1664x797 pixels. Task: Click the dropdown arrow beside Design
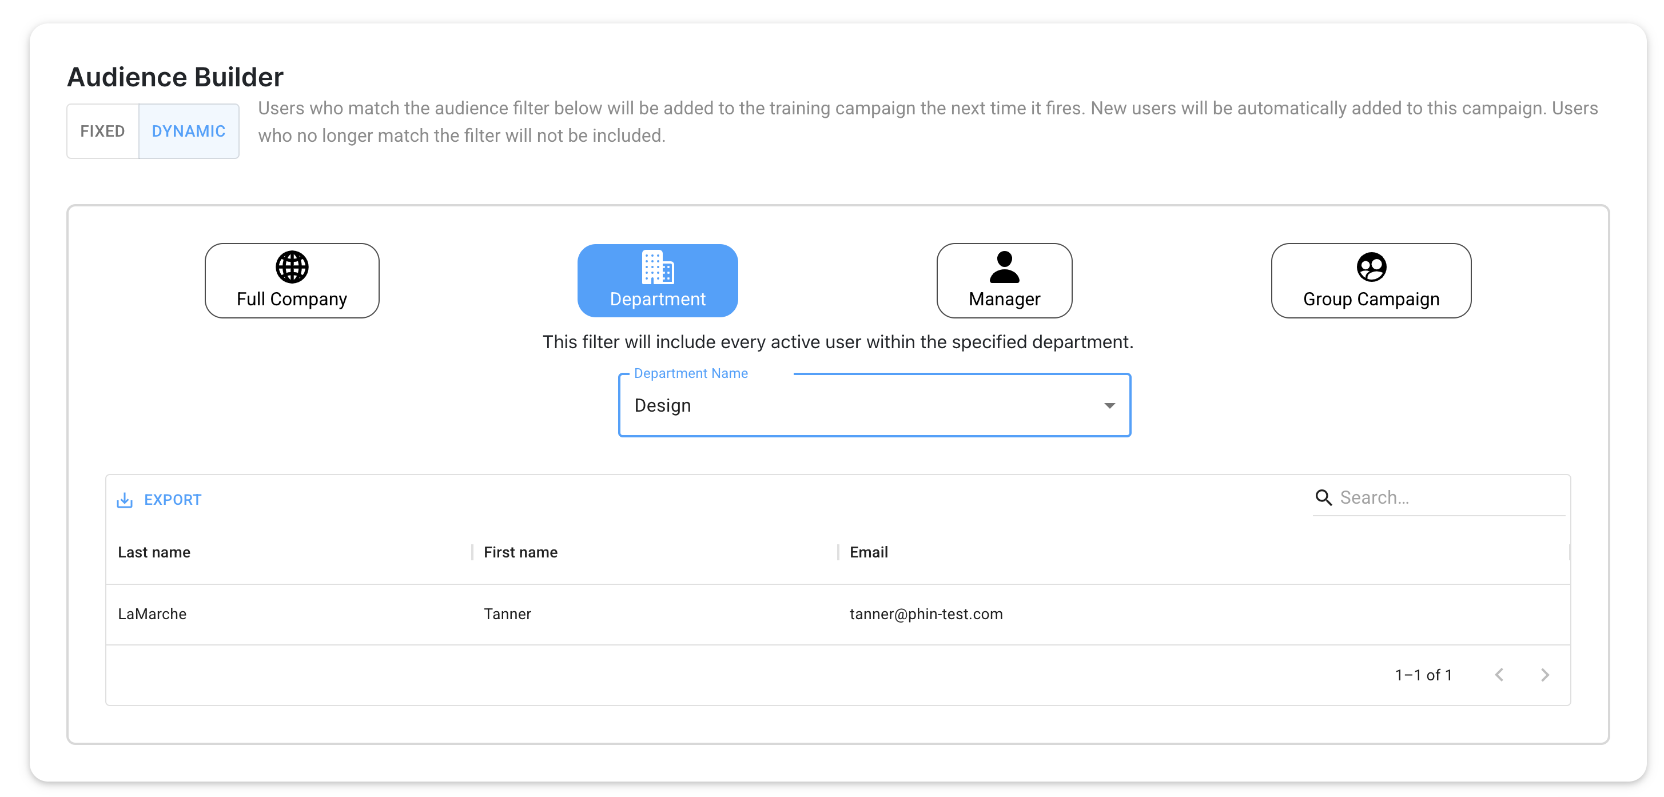[1110, 405]
